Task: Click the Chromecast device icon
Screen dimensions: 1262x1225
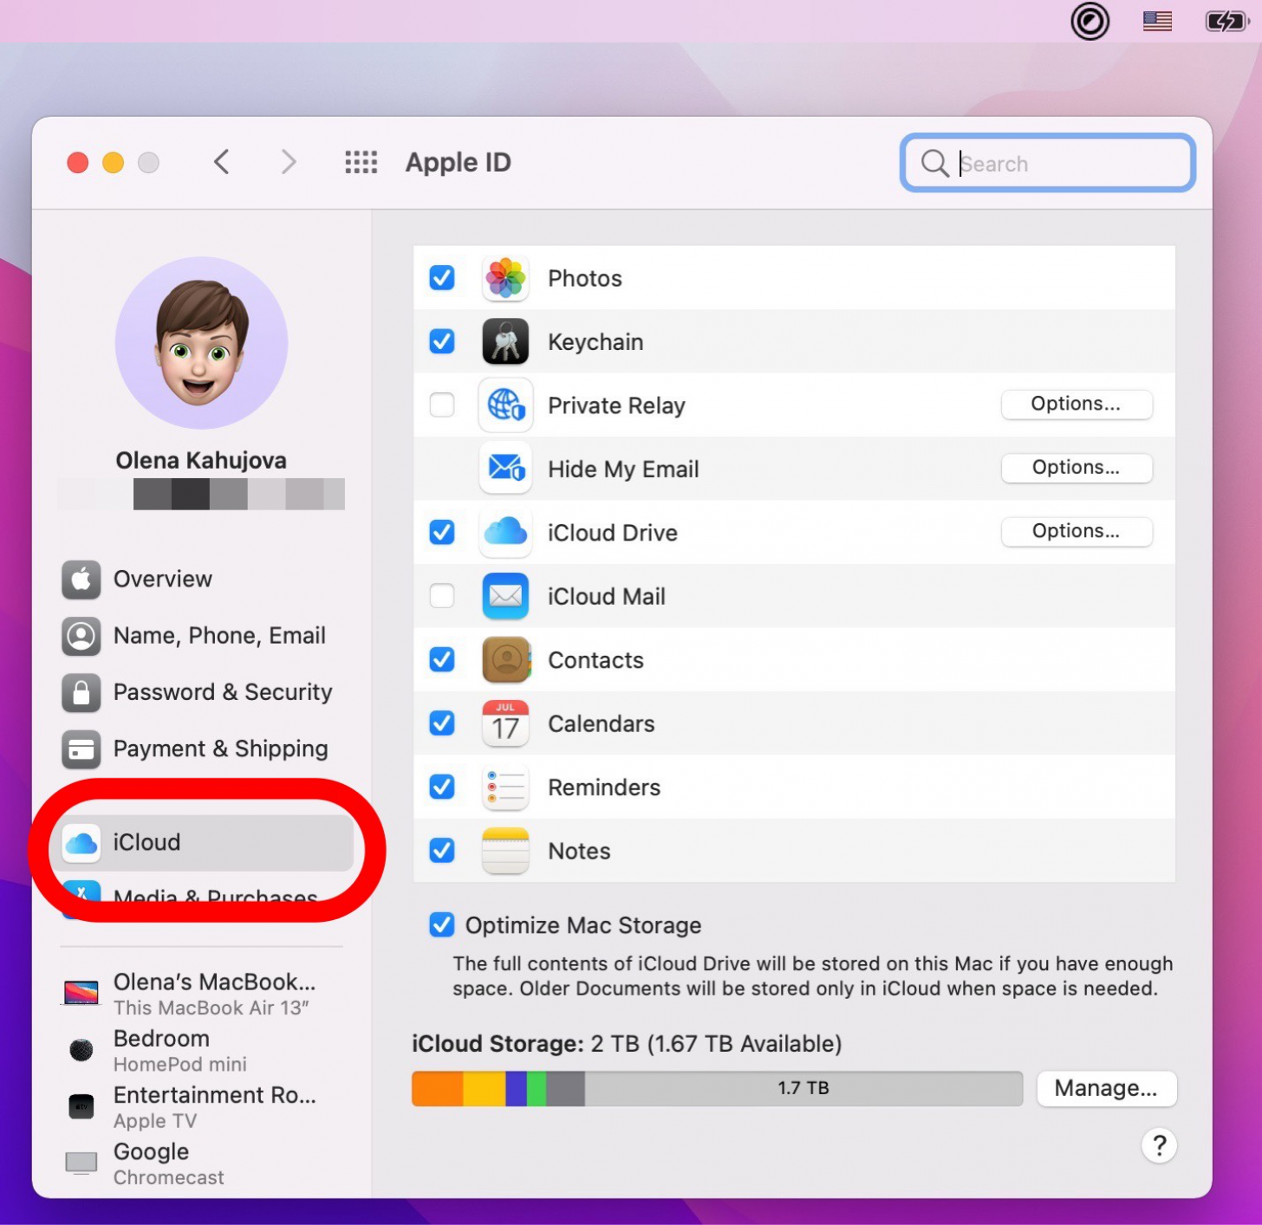Action: tap(81, 1163)
